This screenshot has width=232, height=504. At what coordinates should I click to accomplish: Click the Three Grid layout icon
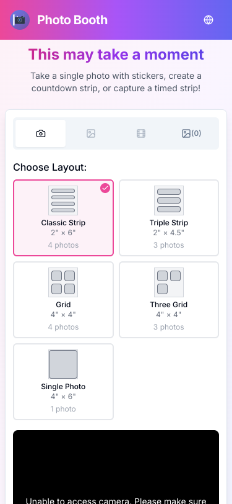point(169,282)
